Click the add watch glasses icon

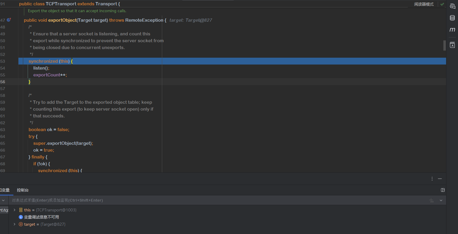point(432,200)
